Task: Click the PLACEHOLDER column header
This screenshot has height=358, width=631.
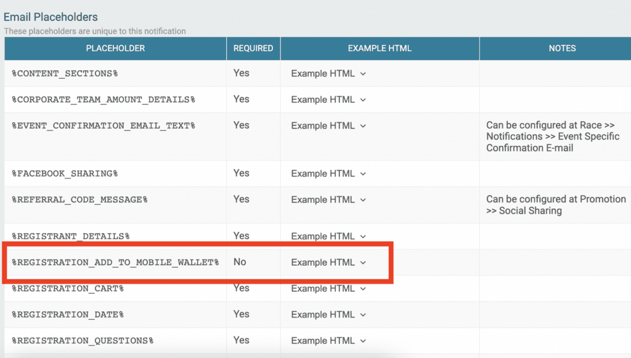Action: pos(115,49)
